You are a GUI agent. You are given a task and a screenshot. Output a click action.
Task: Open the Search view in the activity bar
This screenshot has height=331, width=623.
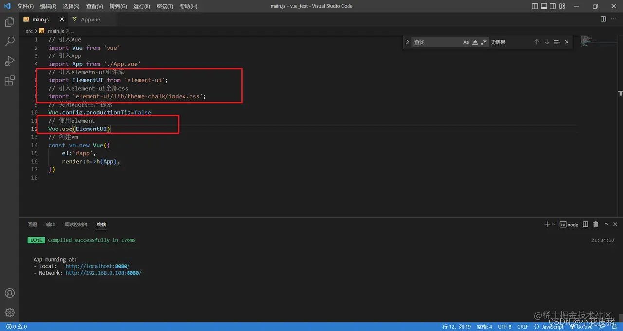(x=9, y=42)
